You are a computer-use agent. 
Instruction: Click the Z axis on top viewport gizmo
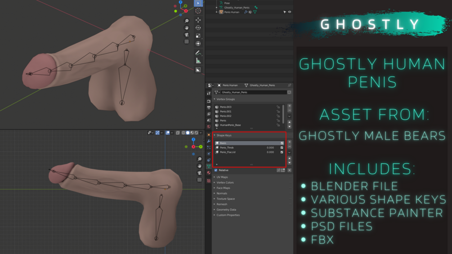click(180, 2)
